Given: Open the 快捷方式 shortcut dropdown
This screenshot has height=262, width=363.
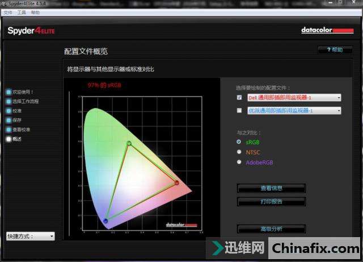Looking at the screenshot, I should pyautogui.click(x=30, y=236).
